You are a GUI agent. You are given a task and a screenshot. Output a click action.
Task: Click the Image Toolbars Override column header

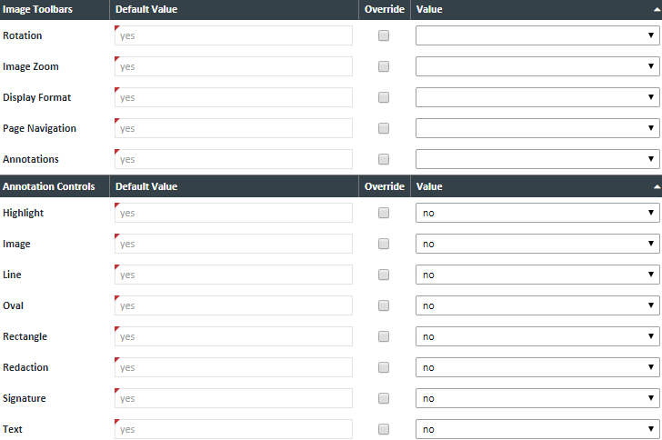(384, 9)
